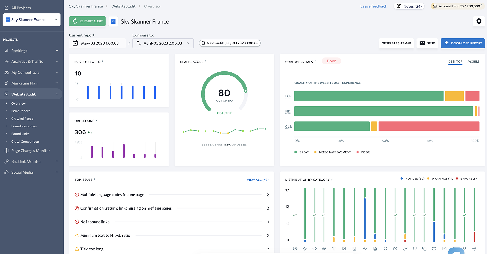Viewport: 487px width, 254px height.
Task: Click the current report calendar icon
Action: pos(75,43)
